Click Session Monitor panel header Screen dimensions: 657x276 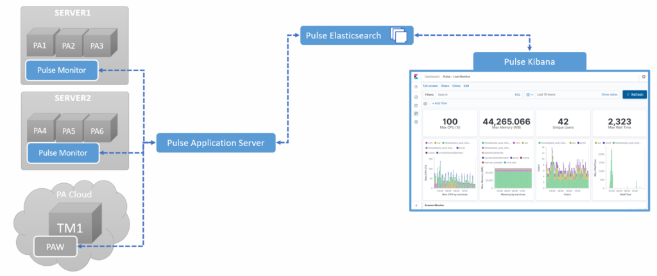(x=434, y=206)
